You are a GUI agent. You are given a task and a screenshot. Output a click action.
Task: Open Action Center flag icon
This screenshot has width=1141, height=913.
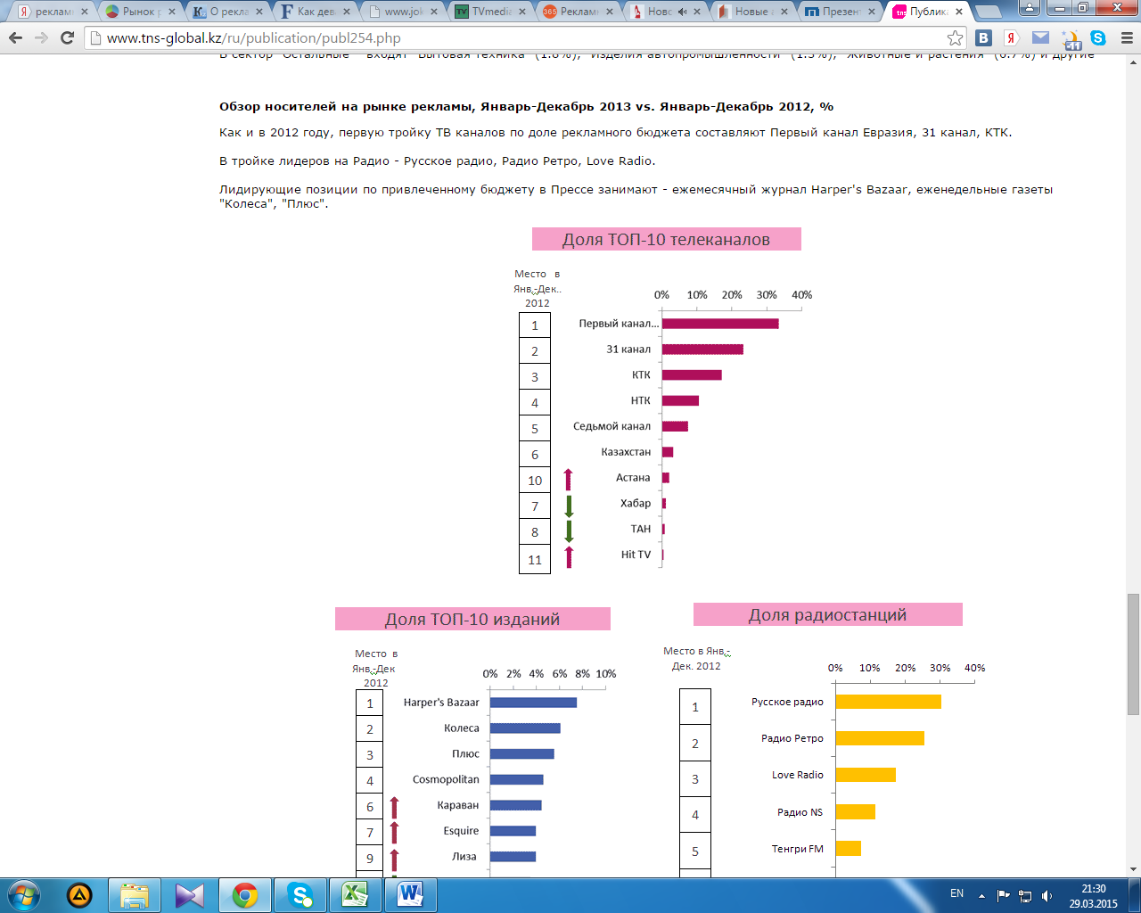point(1004,895)
